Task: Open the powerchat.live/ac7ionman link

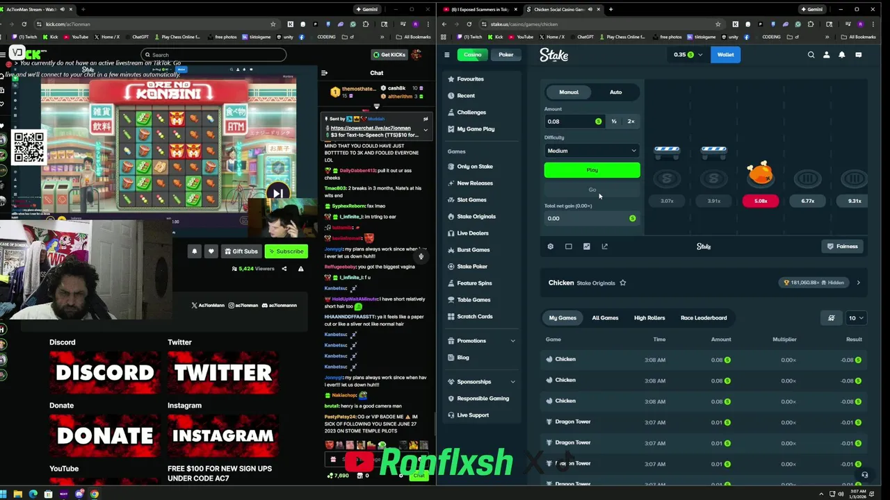Action: point(370,128)
